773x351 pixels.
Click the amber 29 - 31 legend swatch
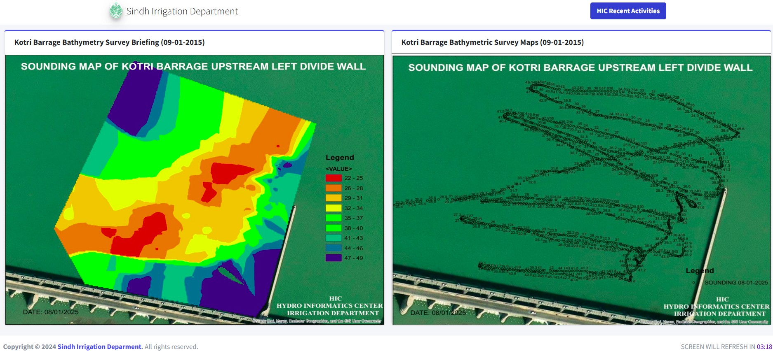point(334,198)
